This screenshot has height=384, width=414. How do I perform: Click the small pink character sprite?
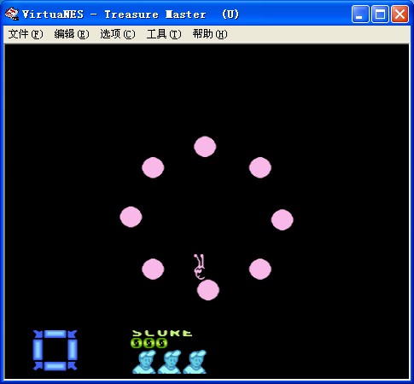(x=200, y=267)
